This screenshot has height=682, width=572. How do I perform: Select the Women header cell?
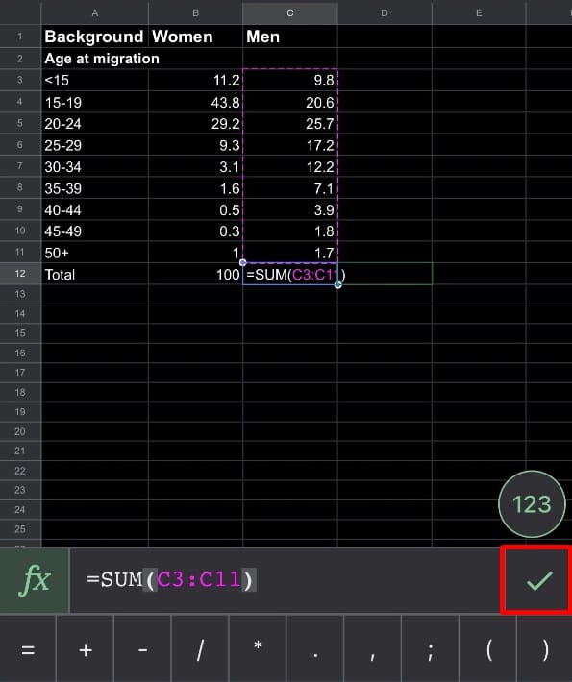195,37
